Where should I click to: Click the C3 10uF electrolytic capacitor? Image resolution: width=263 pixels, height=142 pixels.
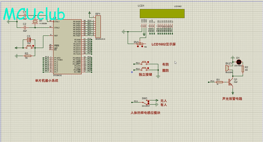pos(29,40)
